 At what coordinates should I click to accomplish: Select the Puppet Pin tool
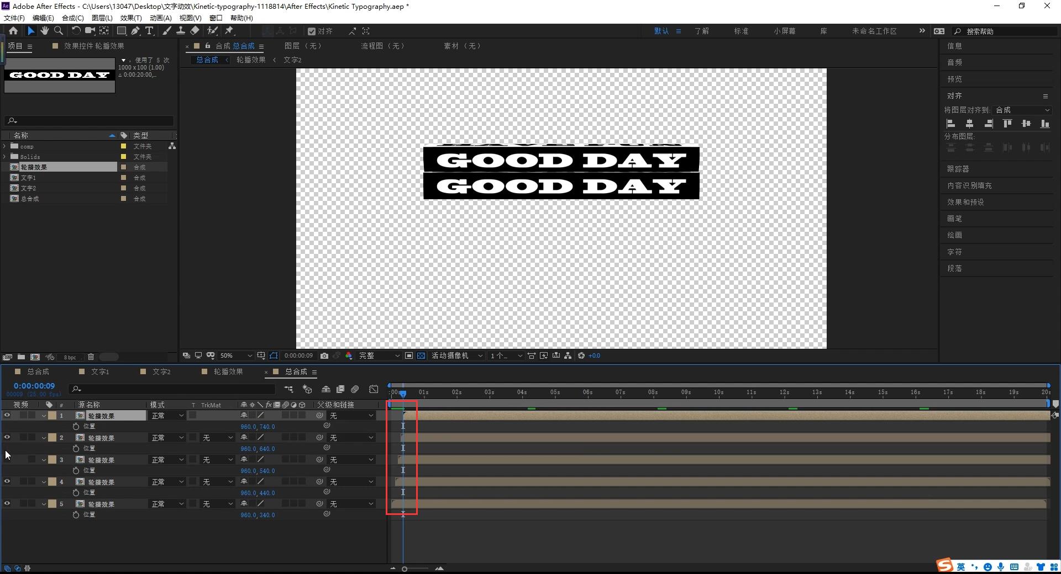tap(229, 31)
